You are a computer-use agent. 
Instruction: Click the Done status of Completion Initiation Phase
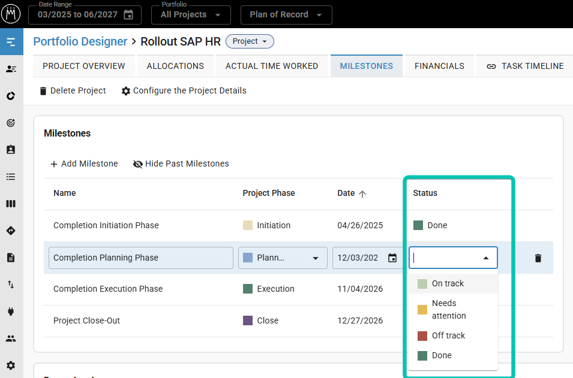(430, 225)
